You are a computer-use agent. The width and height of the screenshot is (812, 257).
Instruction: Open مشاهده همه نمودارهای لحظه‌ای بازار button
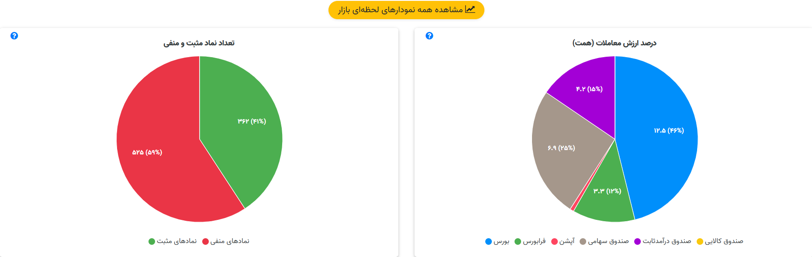pyautogui.click(x=406, y=10)
